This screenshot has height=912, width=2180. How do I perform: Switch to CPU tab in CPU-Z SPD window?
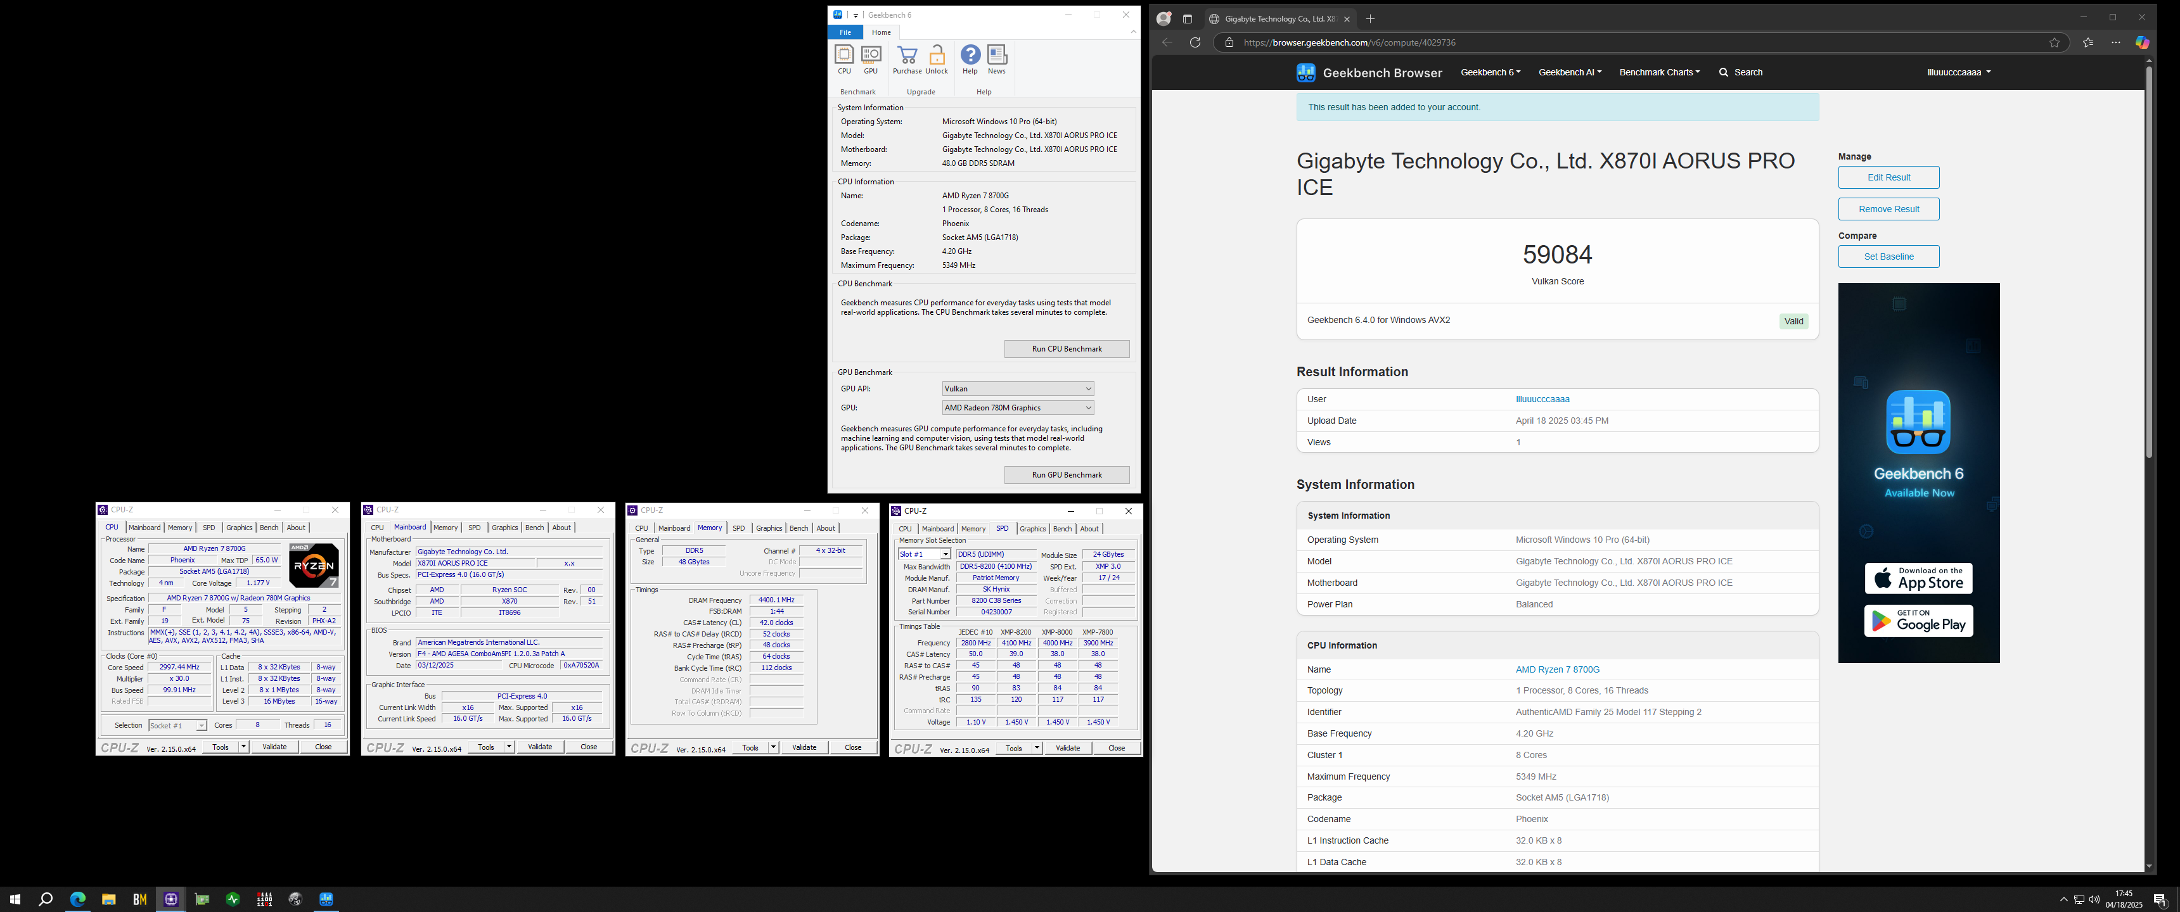click(905, 529)
